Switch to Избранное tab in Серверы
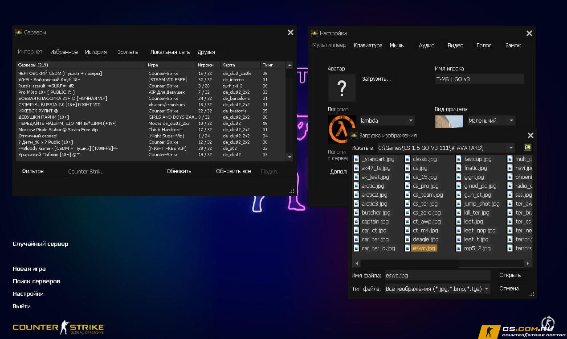The image size is (567, 339). (64, 52)
